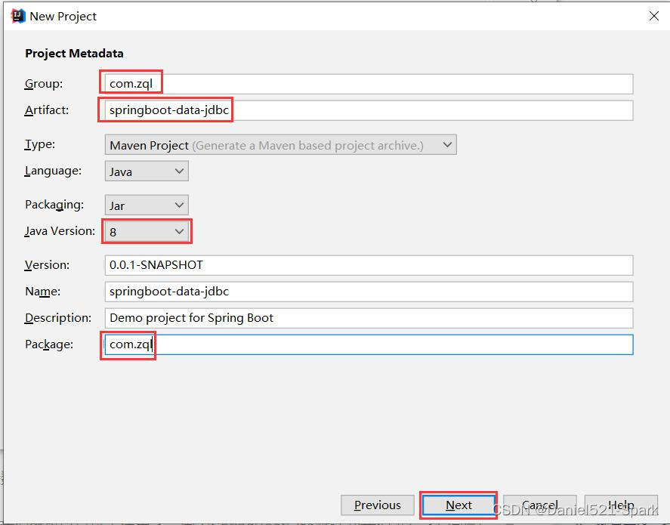Click the Cancel button
This screenshot has width=670, height=525.
click(539, 505)
